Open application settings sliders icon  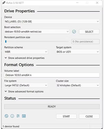[18, 116]
